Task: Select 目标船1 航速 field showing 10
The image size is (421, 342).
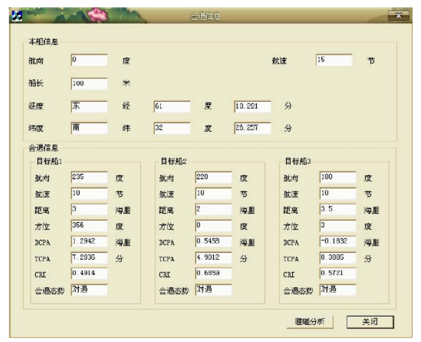Action: 89,193
